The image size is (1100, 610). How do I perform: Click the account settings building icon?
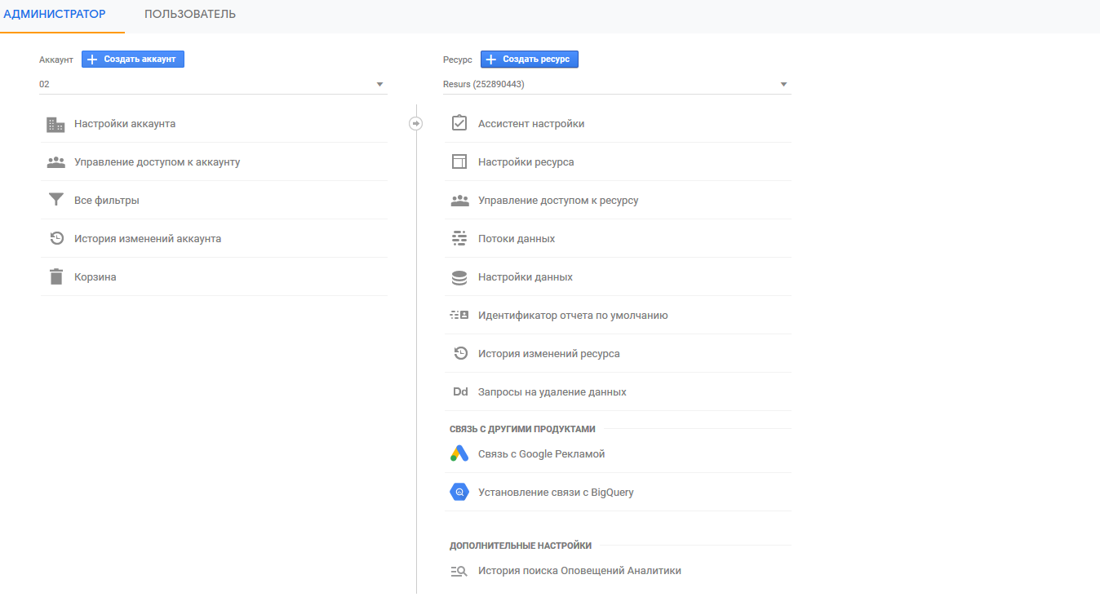[x=55, y=125]
